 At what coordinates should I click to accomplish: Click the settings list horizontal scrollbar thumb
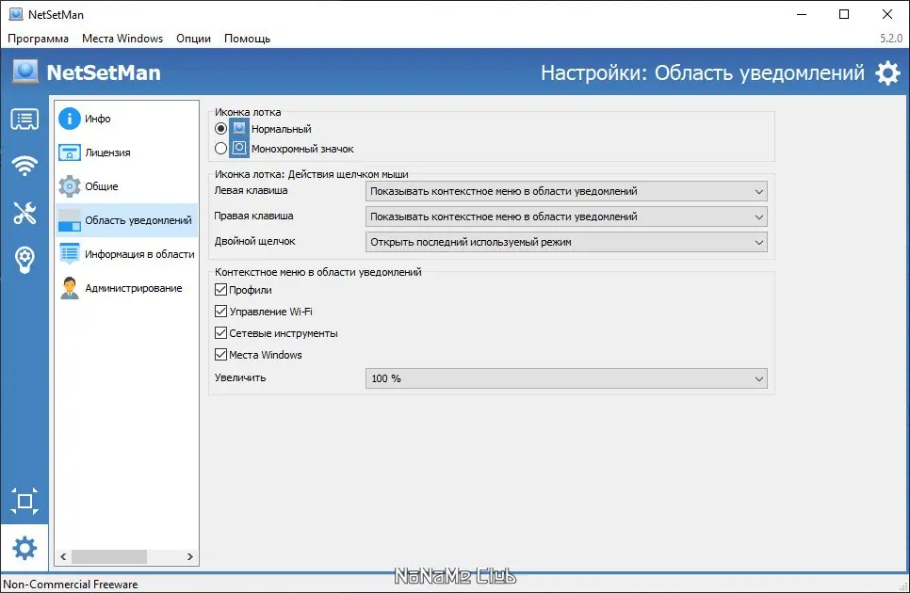tap(109, 556)
